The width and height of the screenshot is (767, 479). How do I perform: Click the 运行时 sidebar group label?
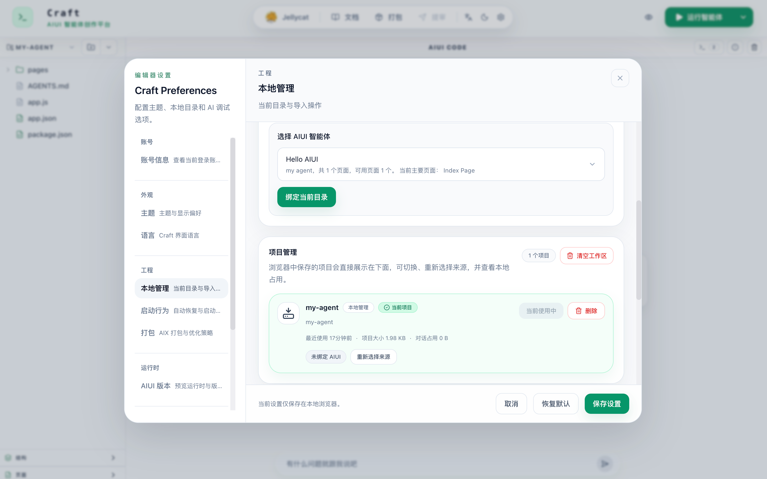click(150, 368)
